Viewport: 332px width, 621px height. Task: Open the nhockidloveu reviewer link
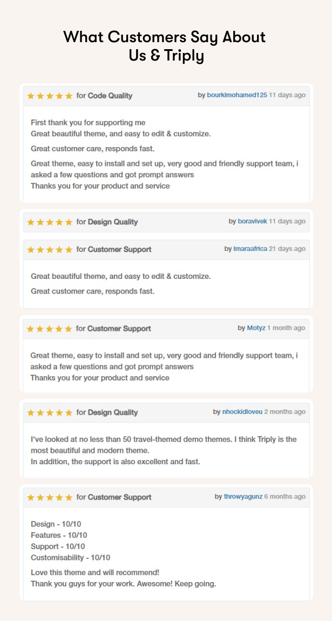(242, 412)
